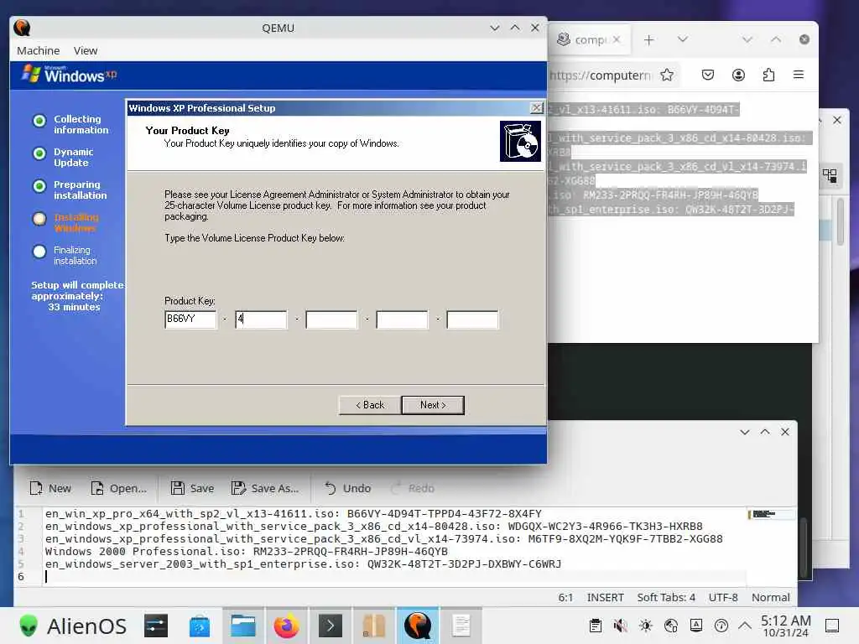Image resolution: width=859 pixels, height=644 pixels.
Task: Switch to text editor document in taskbar
Action: (x=461, y=626)
